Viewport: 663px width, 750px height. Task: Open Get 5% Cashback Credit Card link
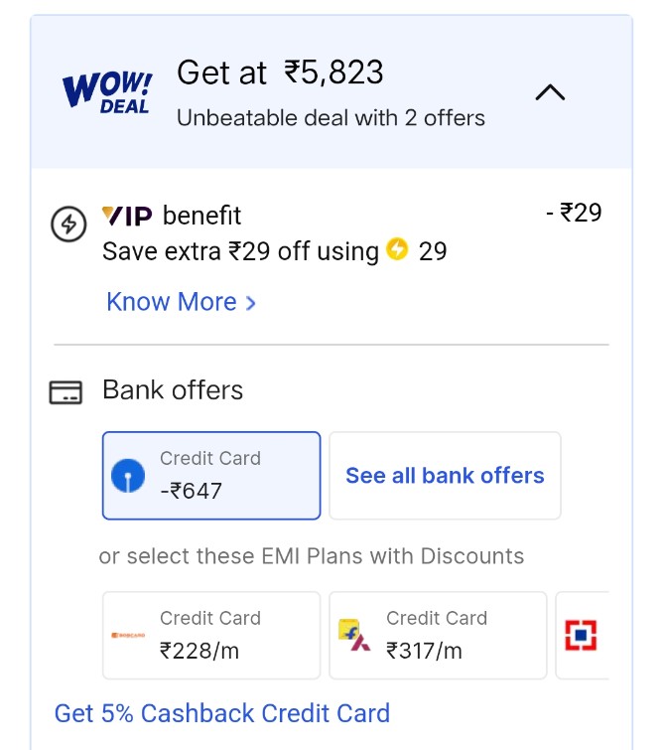click(222, 713)
